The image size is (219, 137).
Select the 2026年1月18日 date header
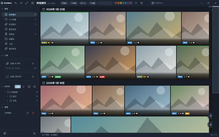tap(55, 83)
